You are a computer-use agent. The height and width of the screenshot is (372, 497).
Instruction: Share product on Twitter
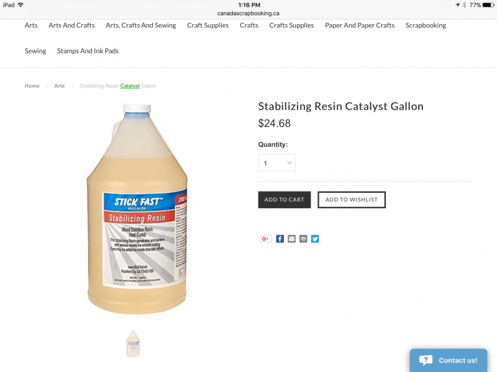tap(315, 239)
